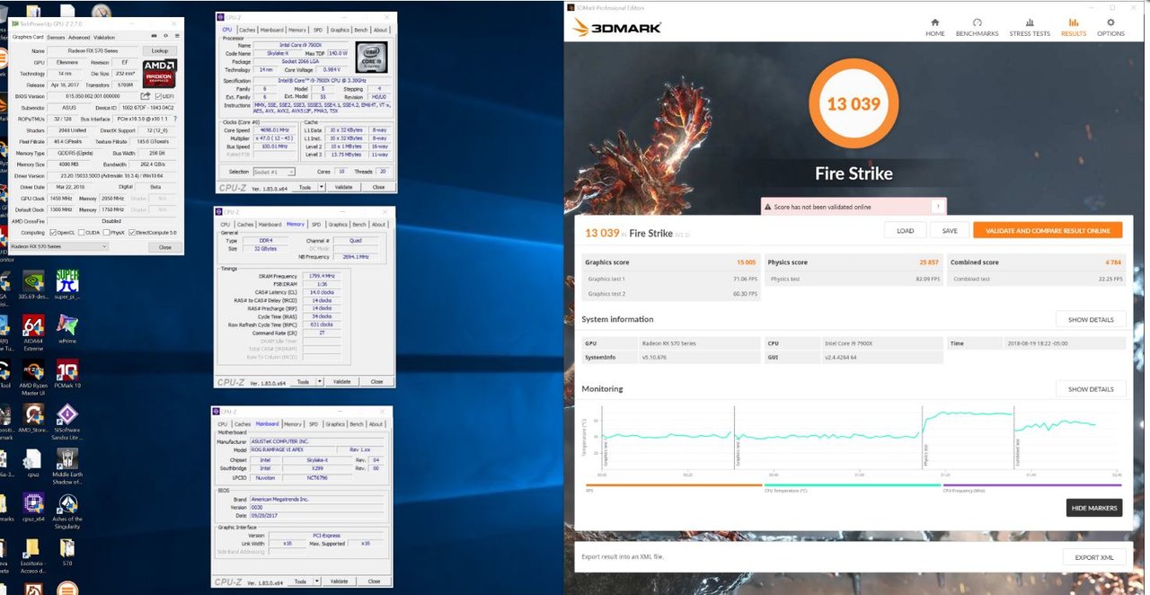Open the wPrime desktop icon
This screenshot has width=1150, height=595.
(x=67, y=327)
